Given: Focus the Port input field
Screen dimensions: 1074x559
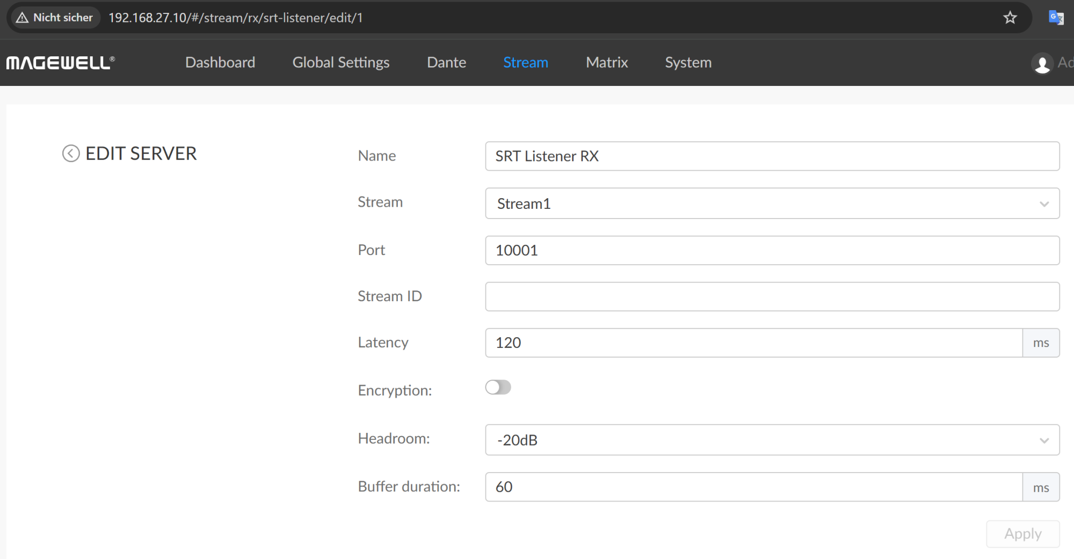Looking at the screenshot, I should pos(772,250).
